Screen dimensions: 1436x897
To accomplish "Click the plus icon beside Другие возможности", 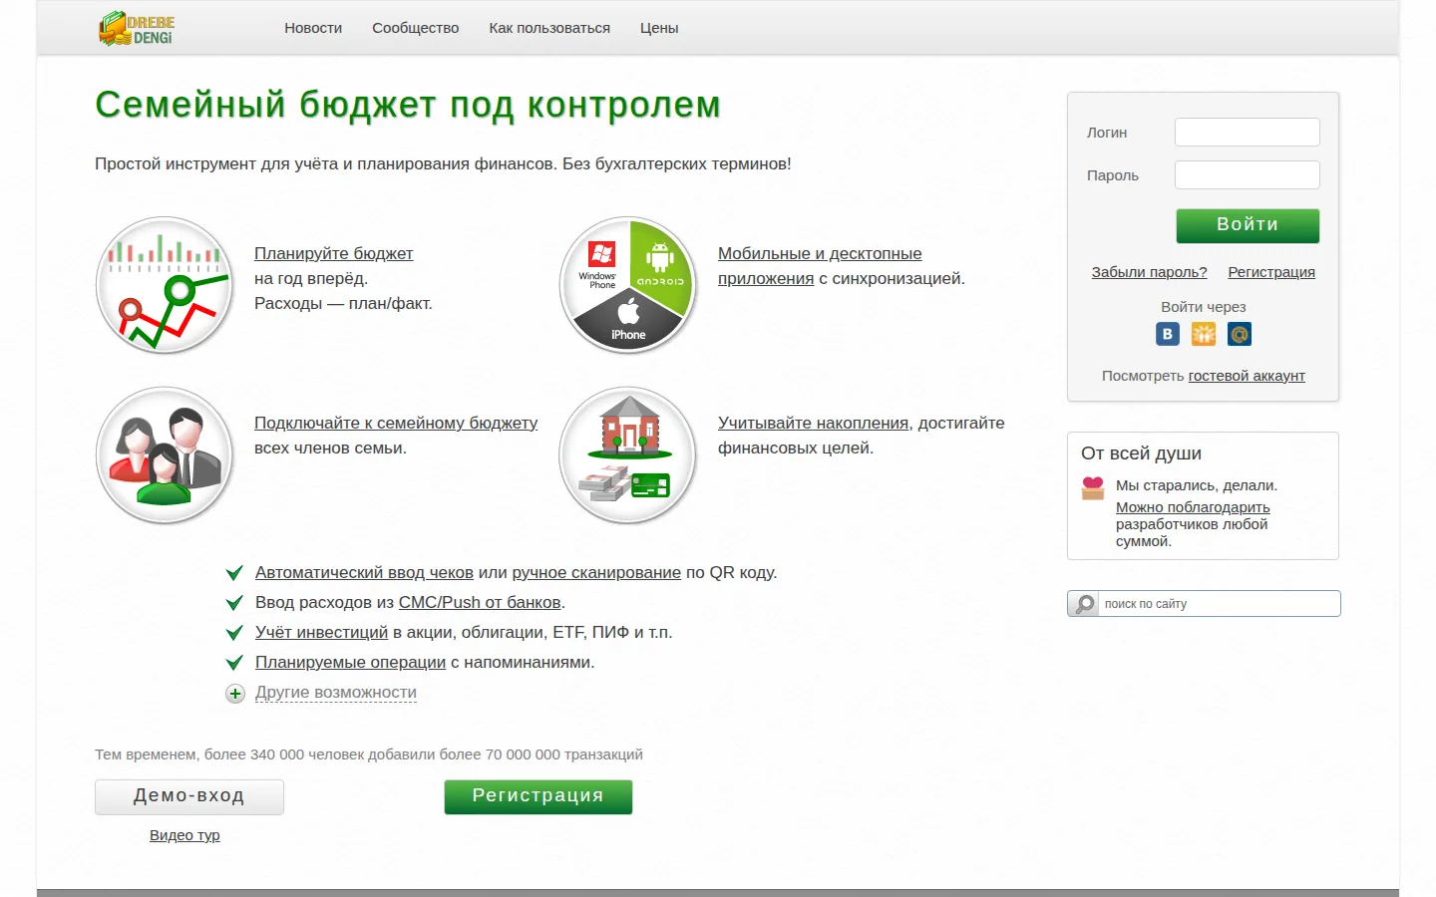I will [235, 694].
